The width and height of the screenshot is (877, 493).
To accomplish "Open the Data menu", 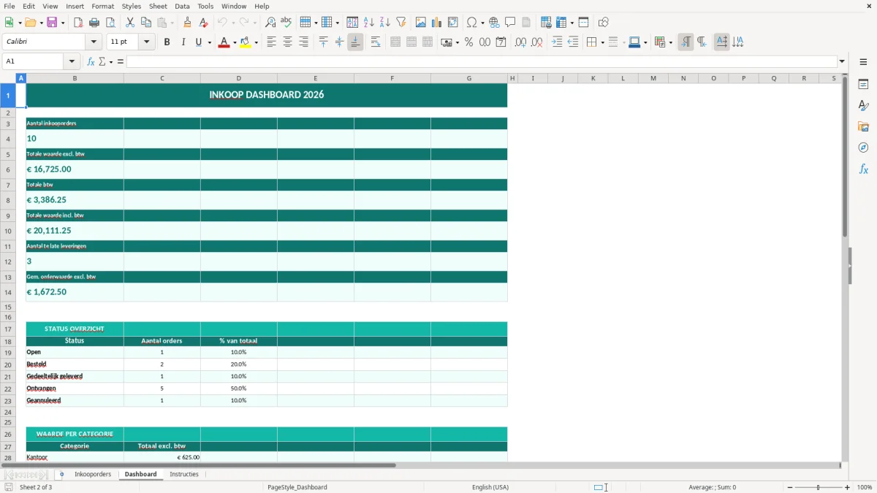I will click(182, 6).
